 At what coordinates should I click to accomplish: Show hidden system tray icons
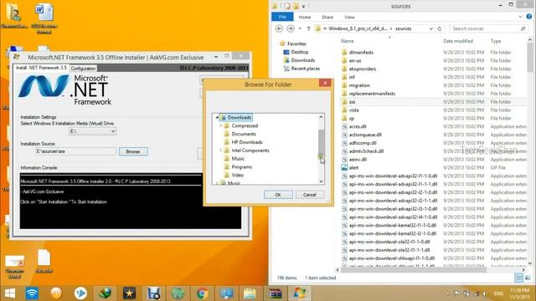tap(447, 293)
